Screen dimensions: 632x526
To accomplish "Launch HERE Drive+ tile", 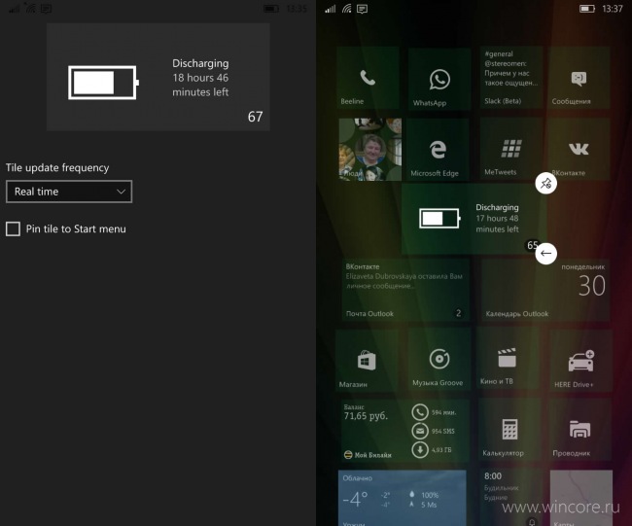I will [x=580, y=360].
